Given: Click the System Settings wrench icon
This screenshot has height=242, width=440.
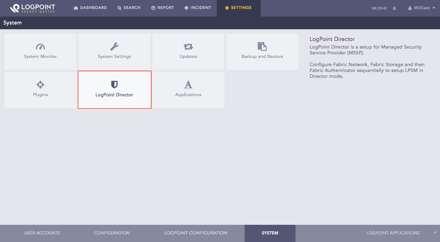Looking at the screenshot, I should click(114, 46).
